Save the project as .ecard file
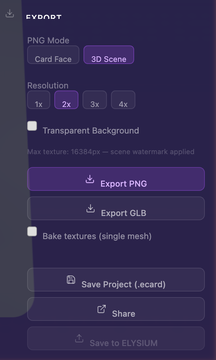216x360 pixels. point(116,280)
